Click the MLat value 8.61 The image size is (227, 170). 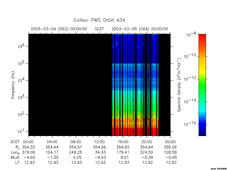click(x=125, y=157)
